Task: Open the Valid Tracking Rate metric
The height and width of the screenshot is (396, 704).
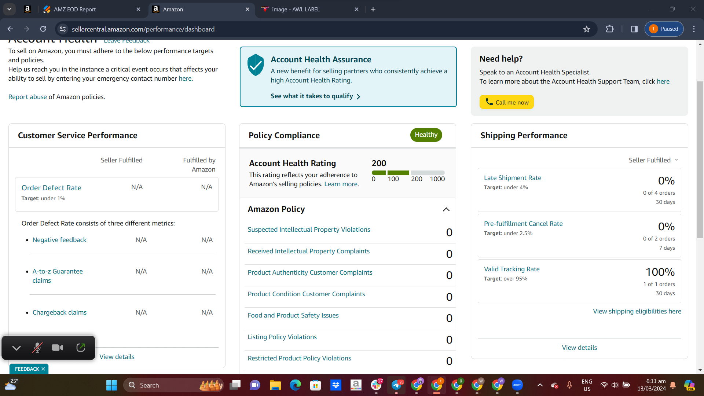Action: point(511,269)
